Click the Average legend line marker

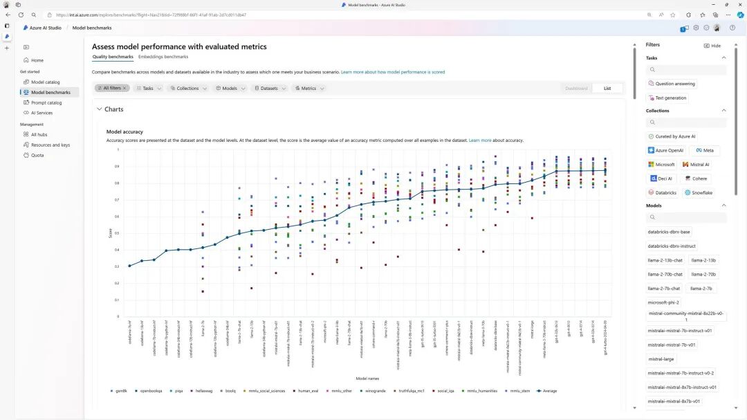click(539, 391)
